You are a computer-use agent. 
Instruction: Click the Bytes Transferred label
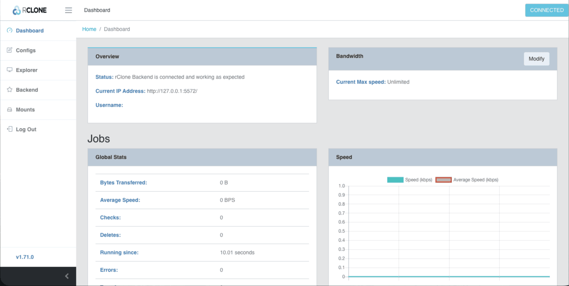point(123,183)
